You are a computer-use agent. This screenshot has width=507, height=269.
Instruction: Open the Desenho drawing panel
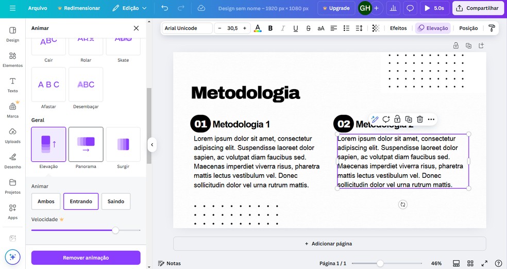tap(12, 161)
